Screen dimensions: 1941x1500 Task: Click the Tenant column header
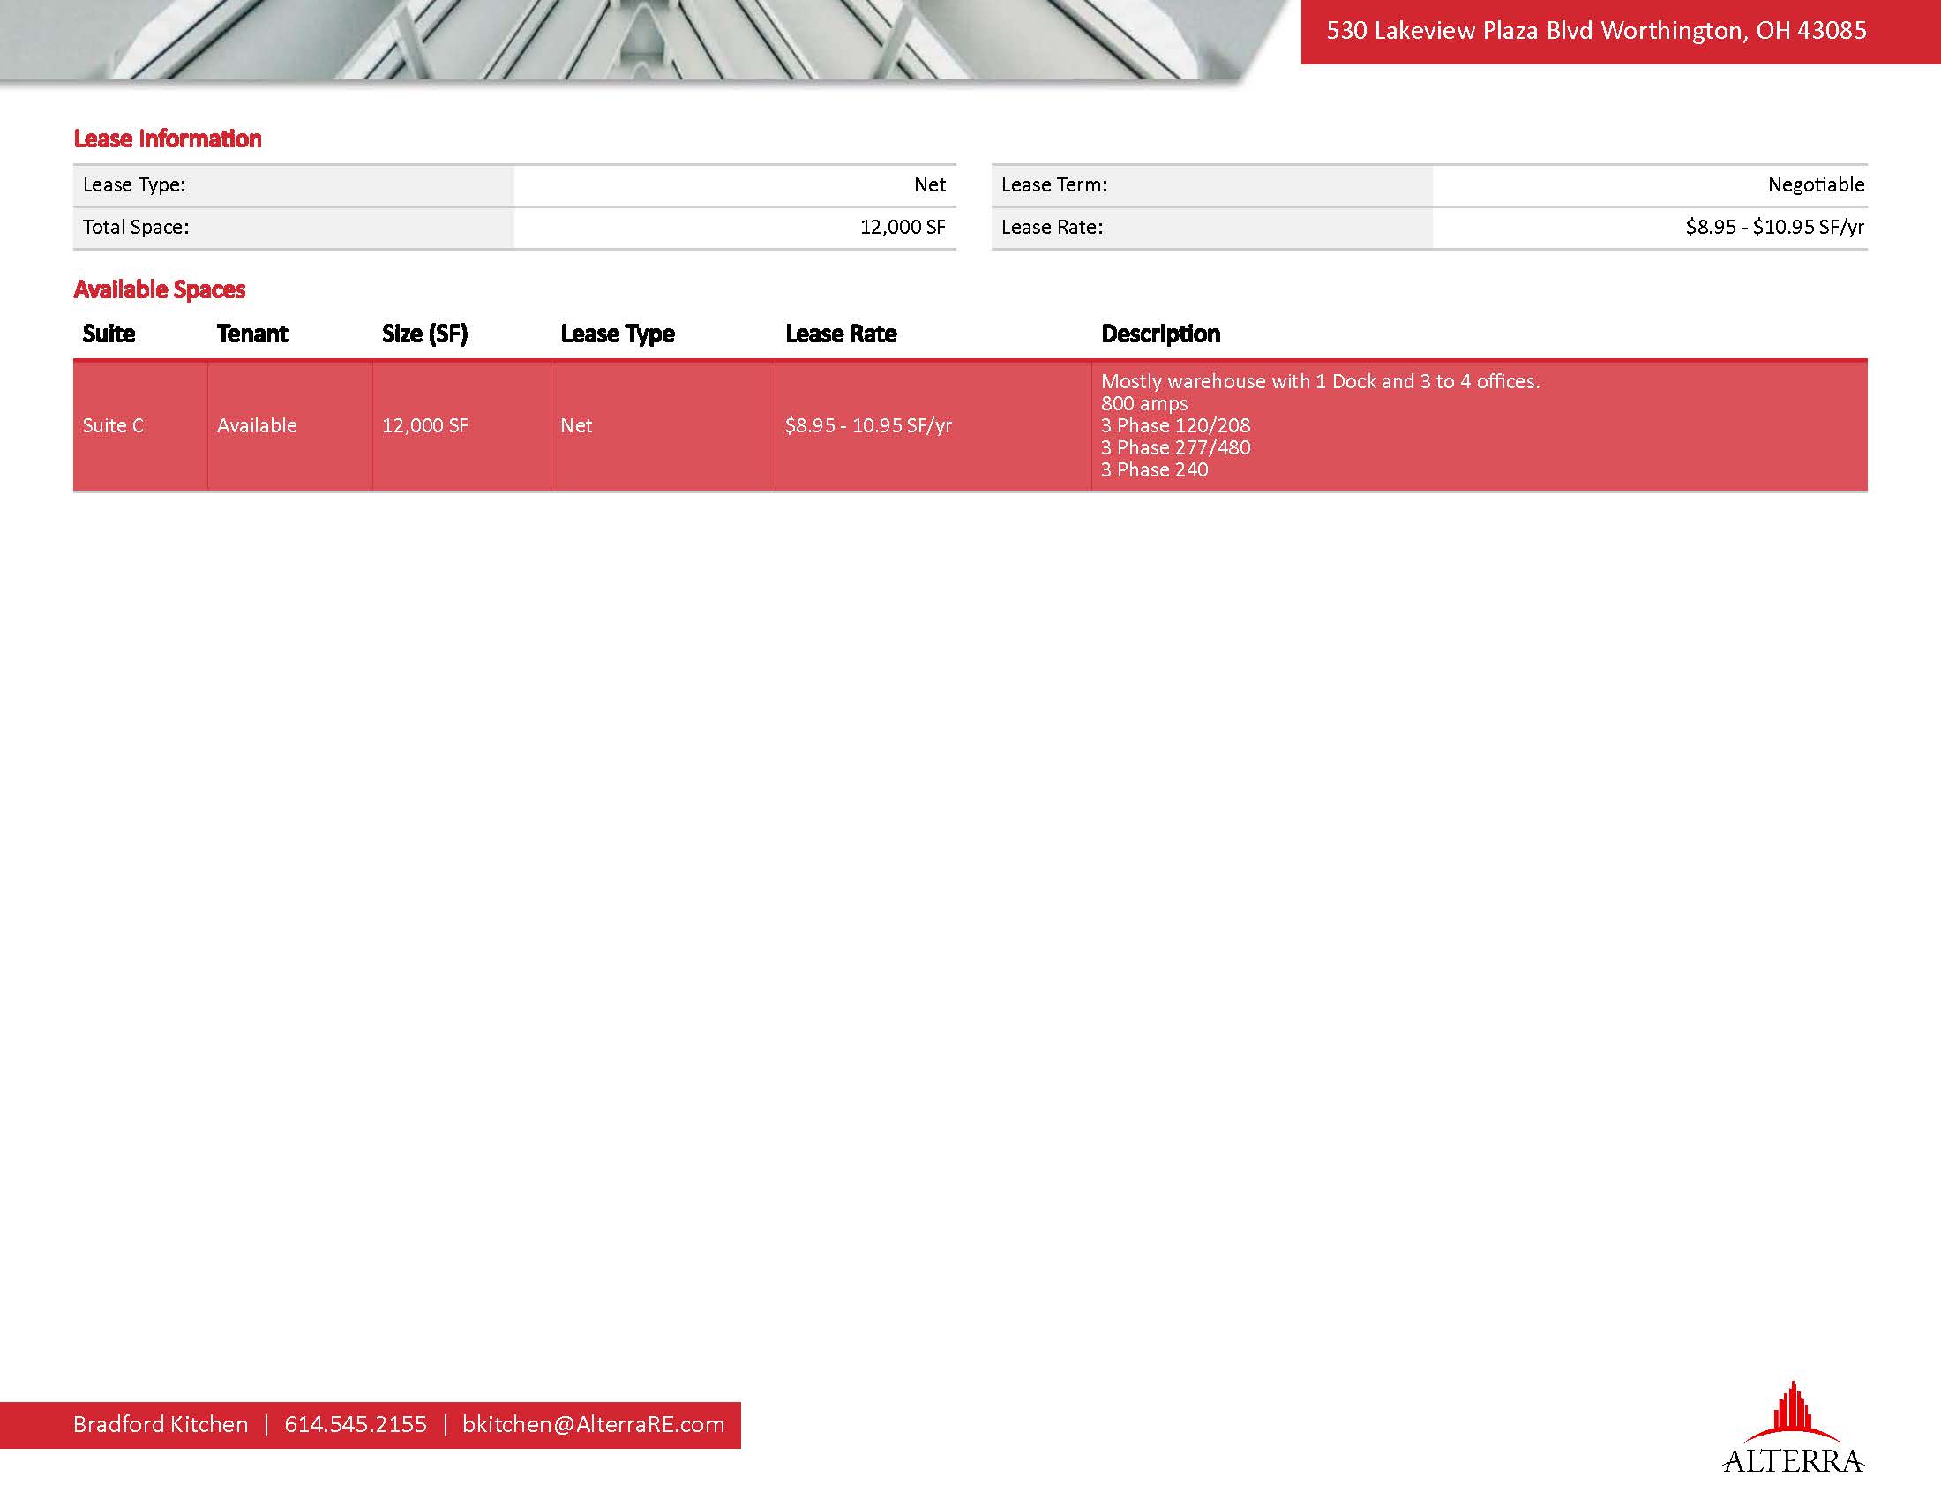(252, 334)
